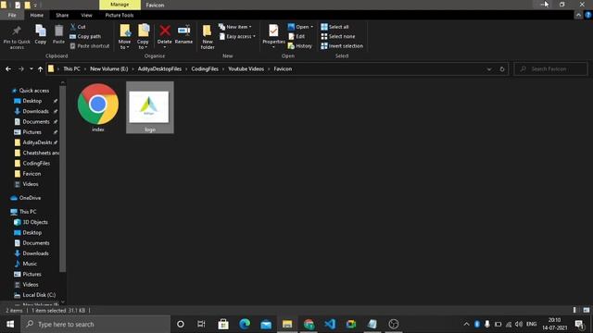Click CodingFiles breadcrumb

(205, 69)
